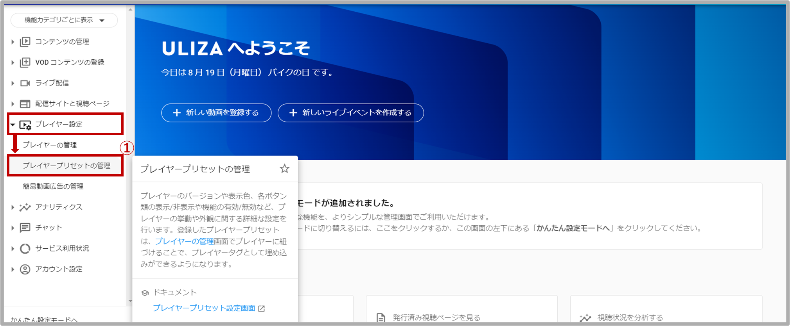Image resolution: width=790 pixels, height=326 pixels.
Task: Click the アカウント設定 person icon
Action: click(x=25, y=269)
